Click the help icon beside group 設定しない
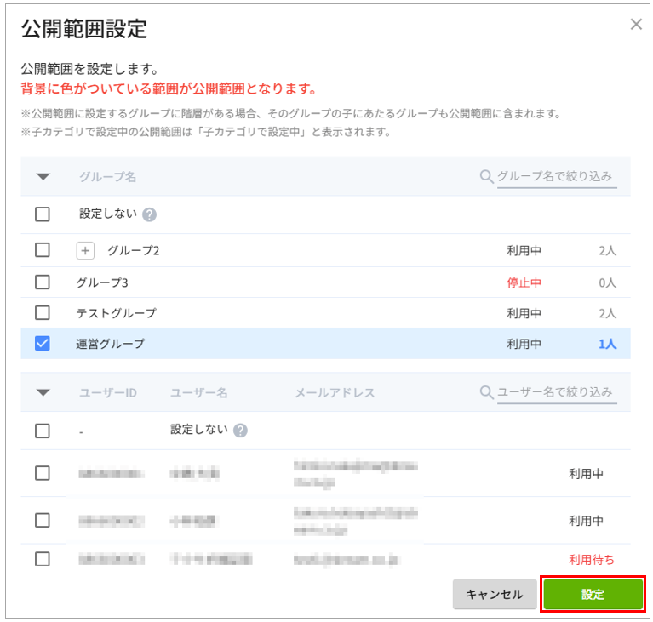 [150, 214]
